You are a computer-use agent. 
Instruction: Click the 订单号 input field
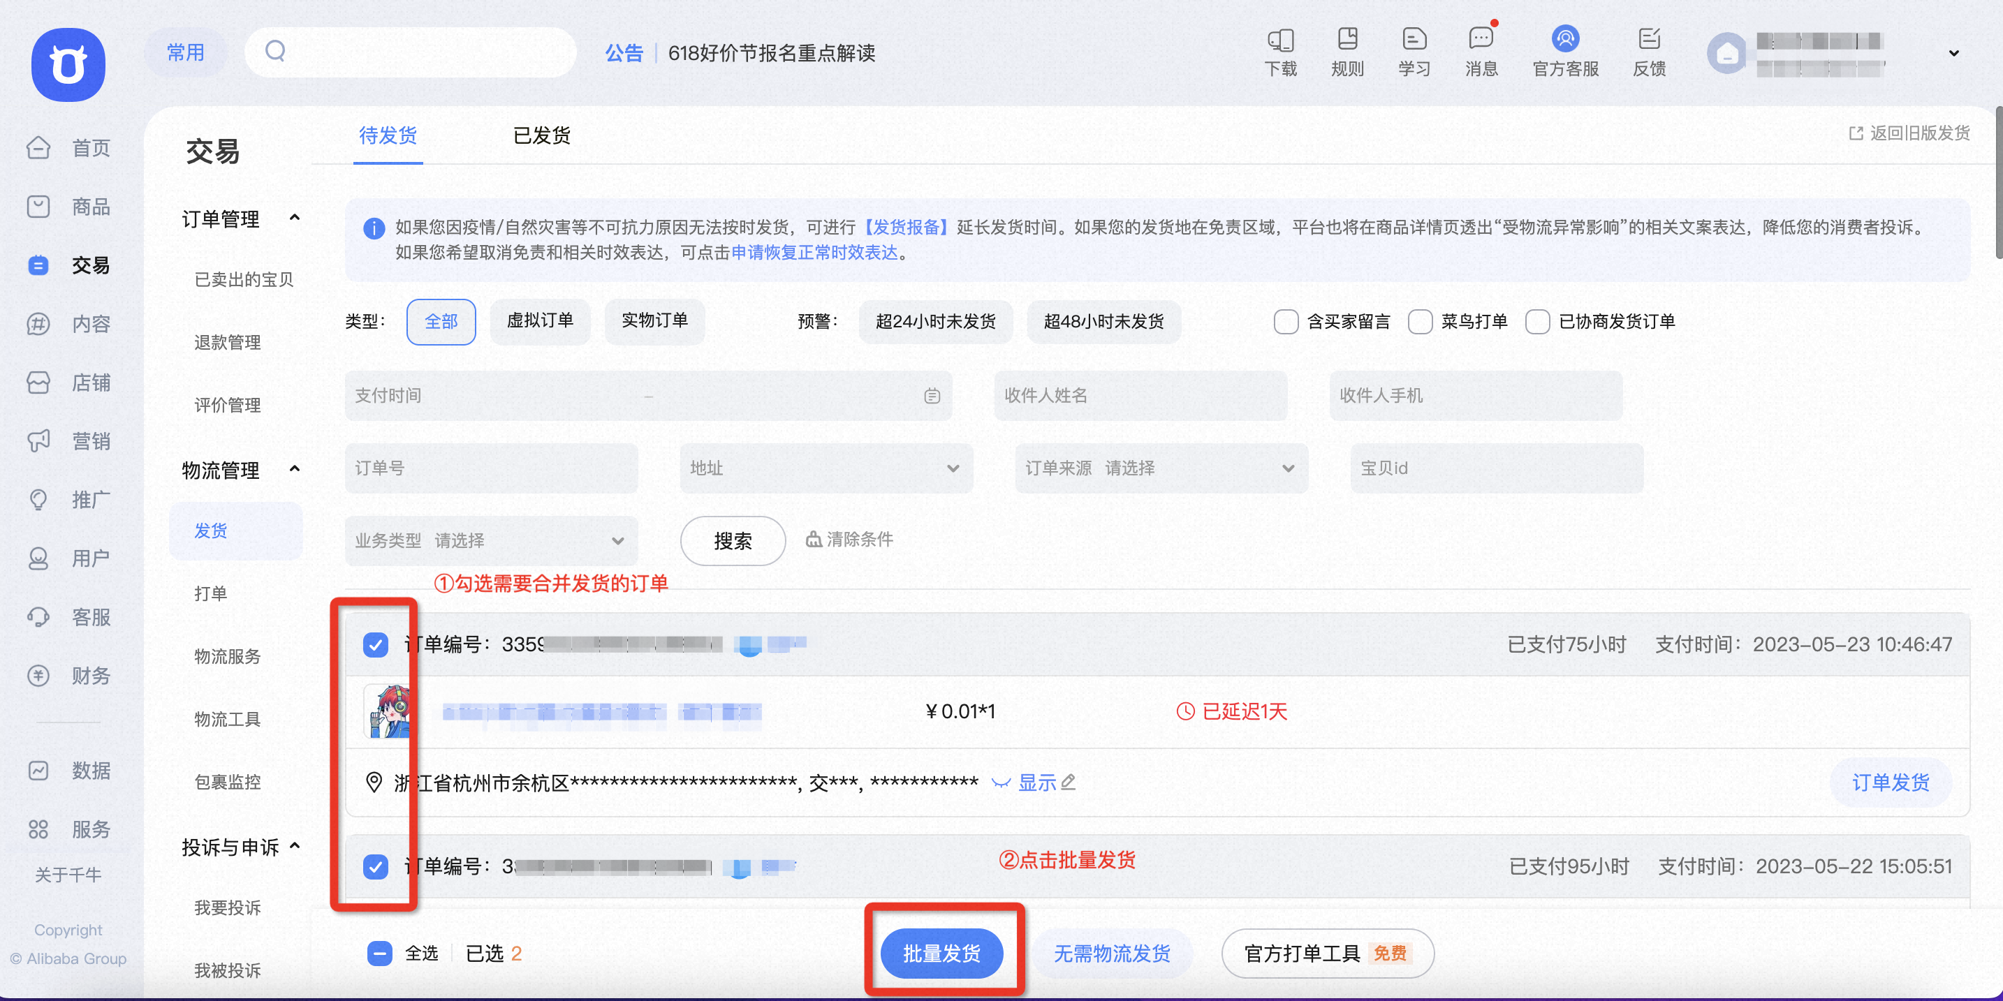pos(491,468)
